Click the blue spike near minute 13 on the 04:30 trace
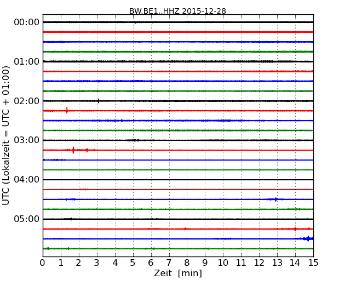The height and width of the screenshot is (285, 356). 275,200
